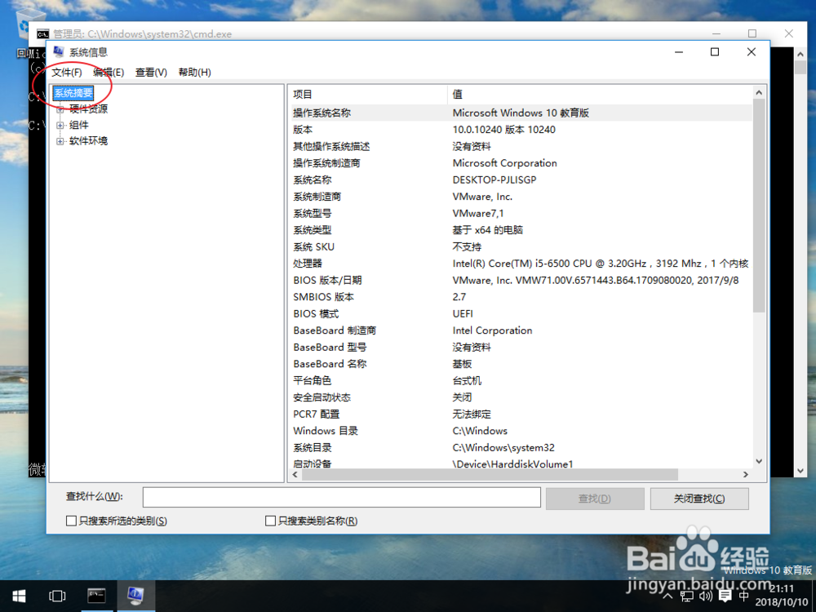Select the BaseBoard 制造商 row
This screenshot has height=612, width=816.
click(x=521, y=330)
